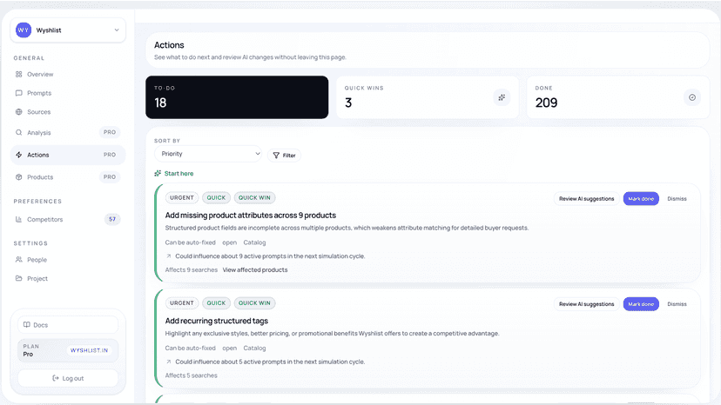Click the Docs book icon
The width and height of the screenshot is (721, 405).
[27, 325]
